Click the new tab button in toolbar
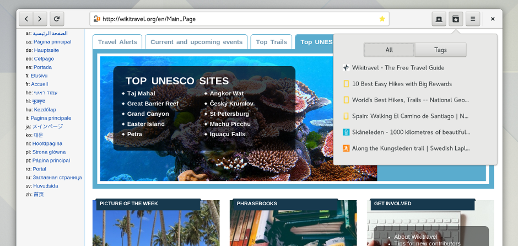Viewport: 518px width, 246px height. click(x=439, y=19)
